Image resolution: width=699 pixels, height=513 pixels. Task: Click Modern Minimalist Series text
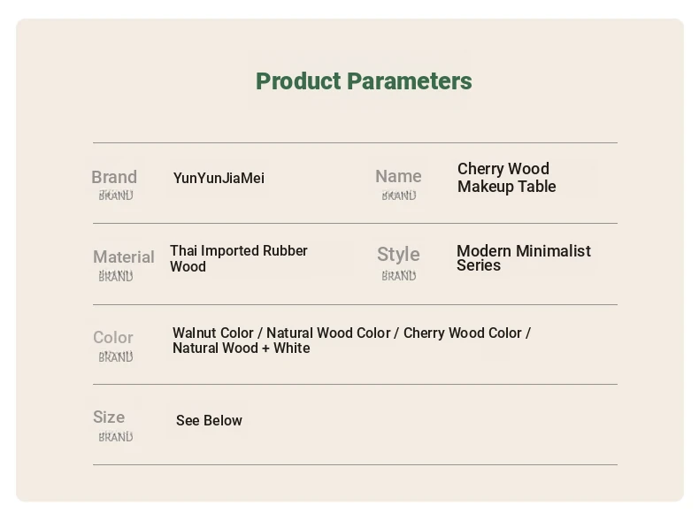[x=524, y=257]
